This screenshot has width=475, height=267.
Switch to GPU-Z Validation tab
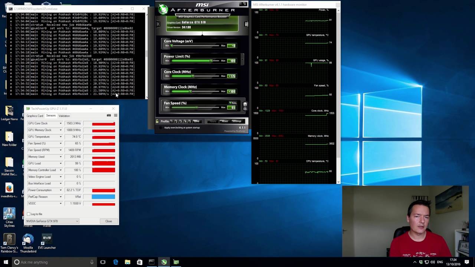click(64, 116)
